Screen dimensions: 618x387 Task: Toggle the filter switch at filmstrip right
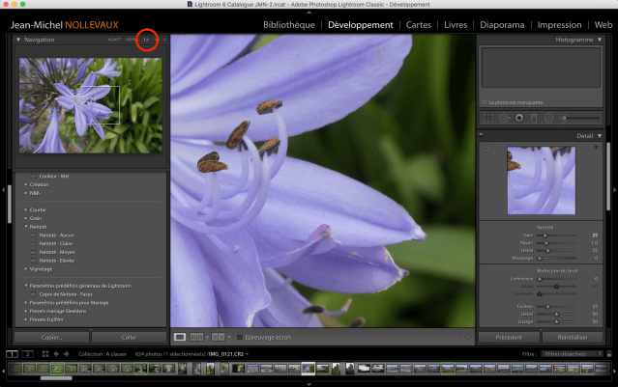point(609,354)
